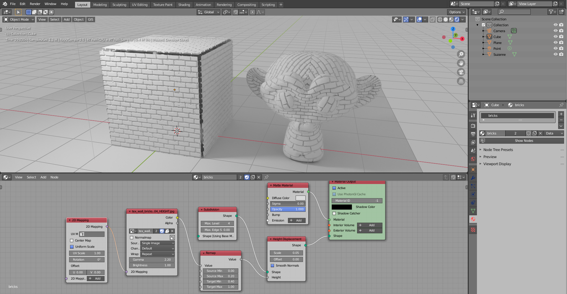Toggle camera view using camera gizmo icon
Viewport: 567px width, 294px height.
461,72
